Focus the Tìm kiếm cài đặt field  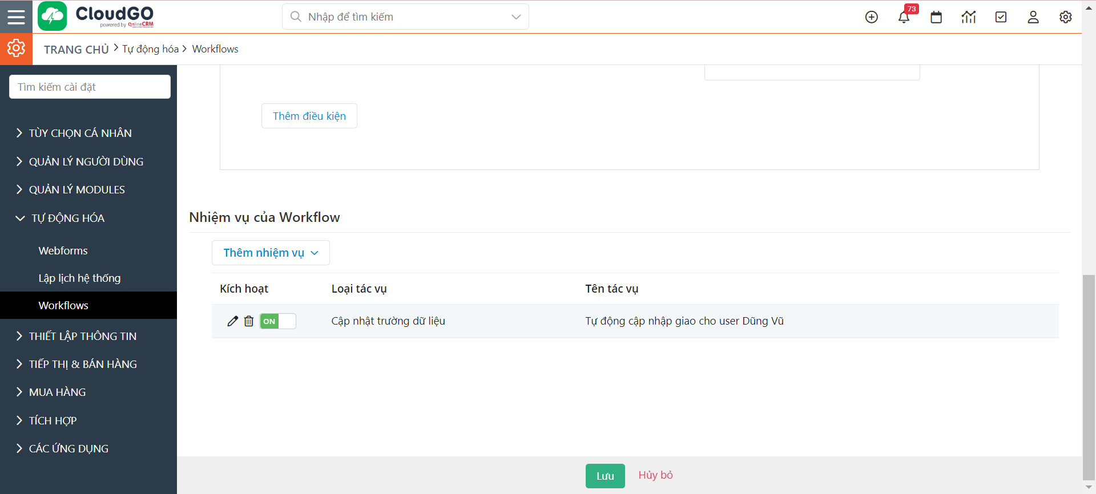click(x=90, y=87)
